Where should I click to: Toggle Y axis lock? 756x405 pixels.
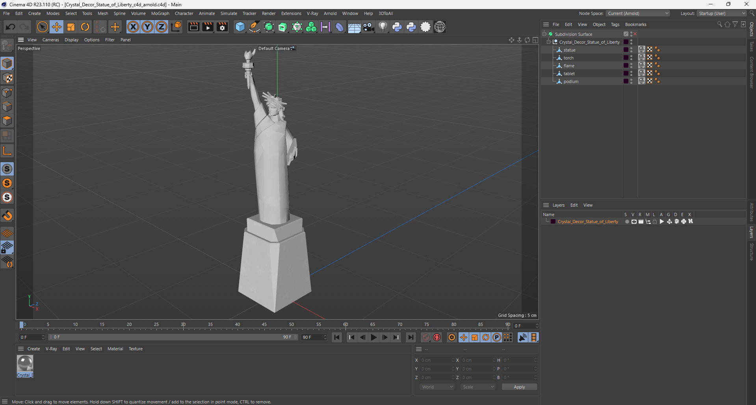click(147, 27)
